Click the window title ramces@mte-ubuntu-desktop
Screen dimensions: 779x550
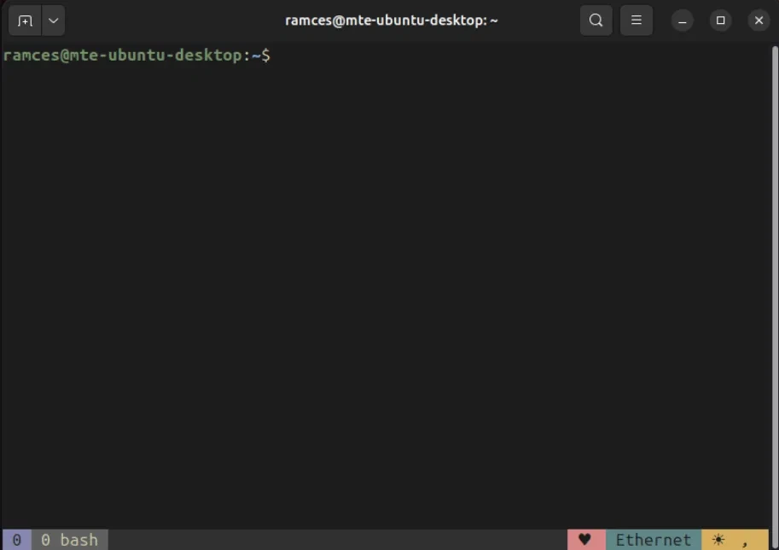(391, 20)
